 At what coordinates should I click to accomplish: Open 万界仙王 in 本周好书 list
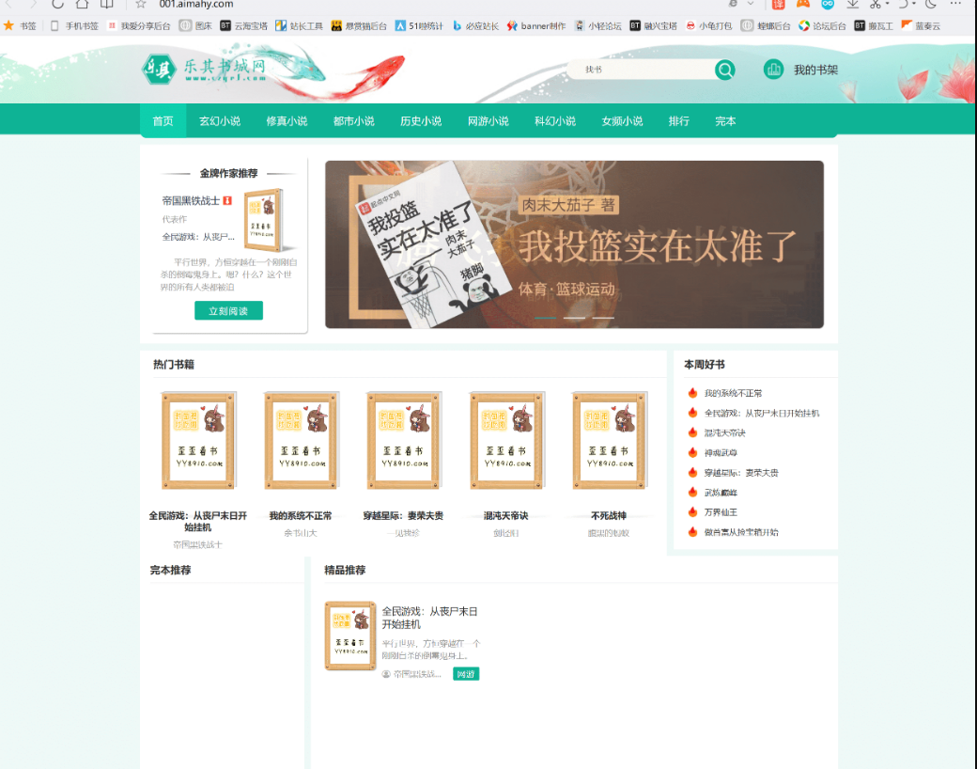[721, 512]
